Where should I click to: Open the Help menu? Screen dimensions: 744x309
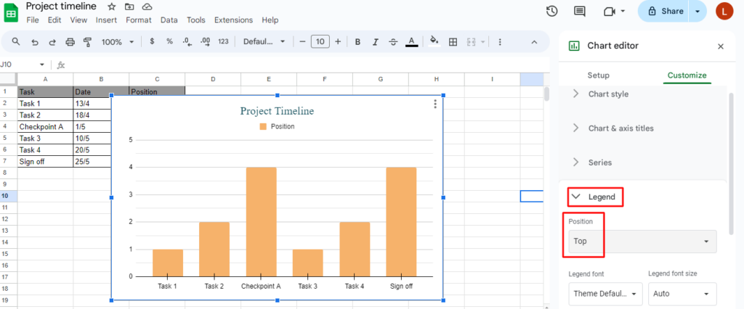click(x=270, y=20)
